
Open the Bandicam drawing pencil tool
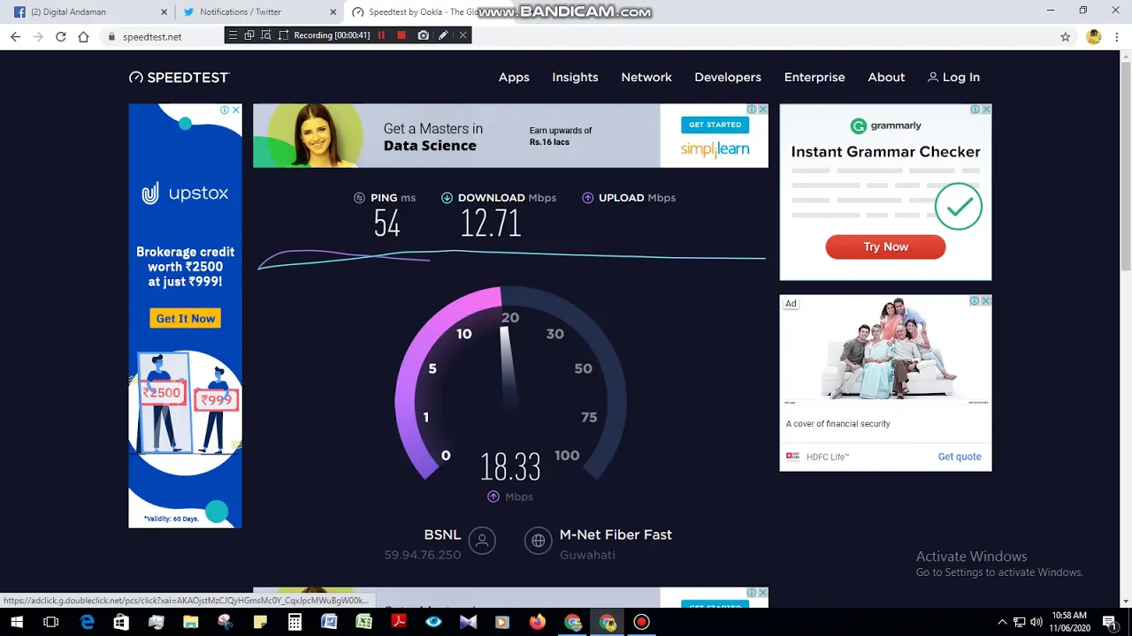pyautogui.click(x=443, y=35)
